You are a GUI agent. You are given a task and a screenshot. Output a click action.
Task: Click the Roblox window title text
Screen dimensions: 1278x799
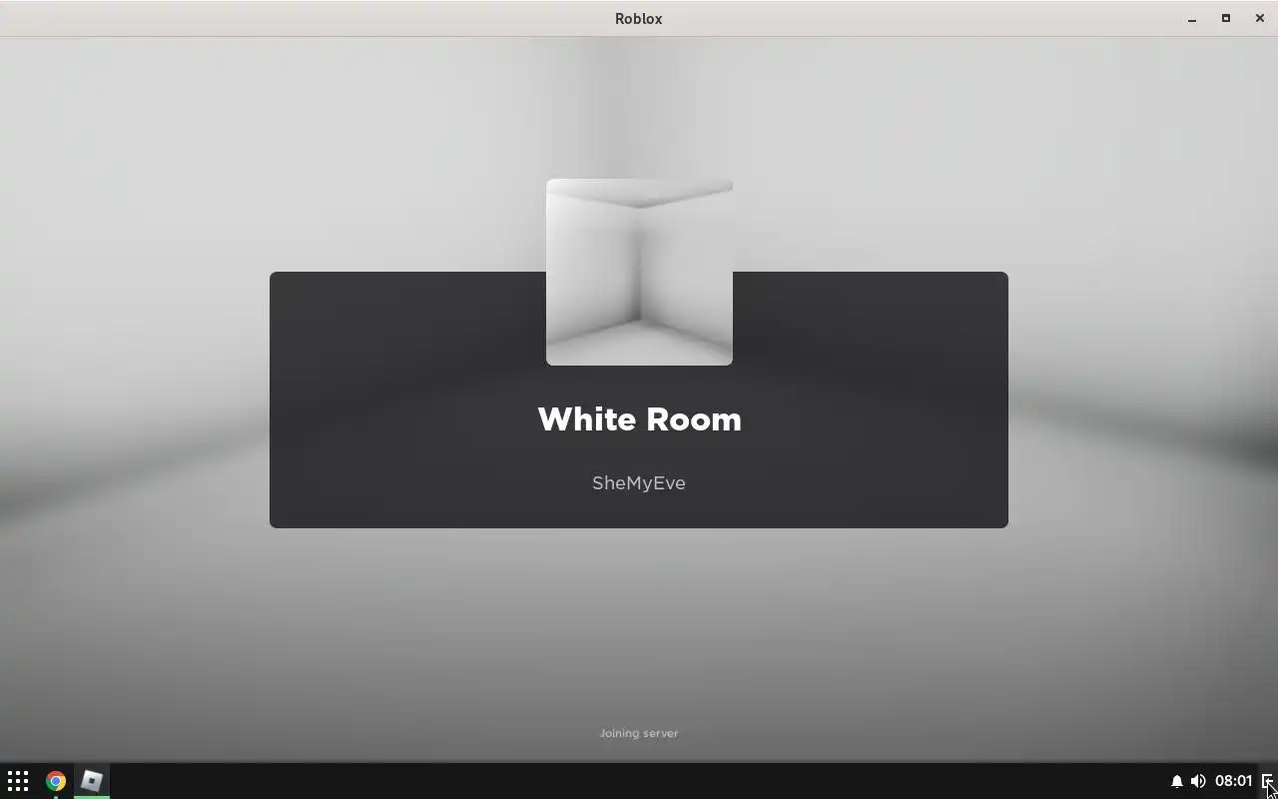click(639, 19)
